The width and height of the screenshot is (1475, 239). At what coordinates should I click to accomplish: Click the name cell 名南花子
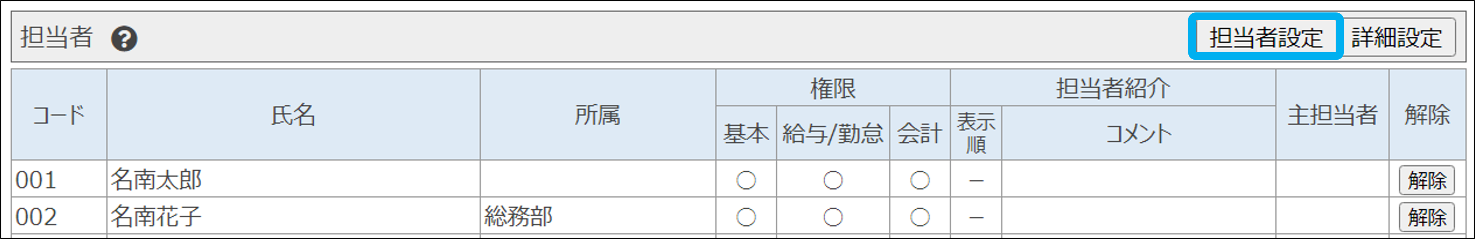156,217
